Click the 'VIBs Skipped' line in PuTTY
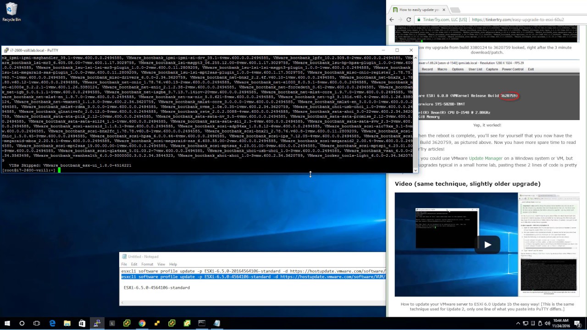587x330 pixels. point(70,165)
